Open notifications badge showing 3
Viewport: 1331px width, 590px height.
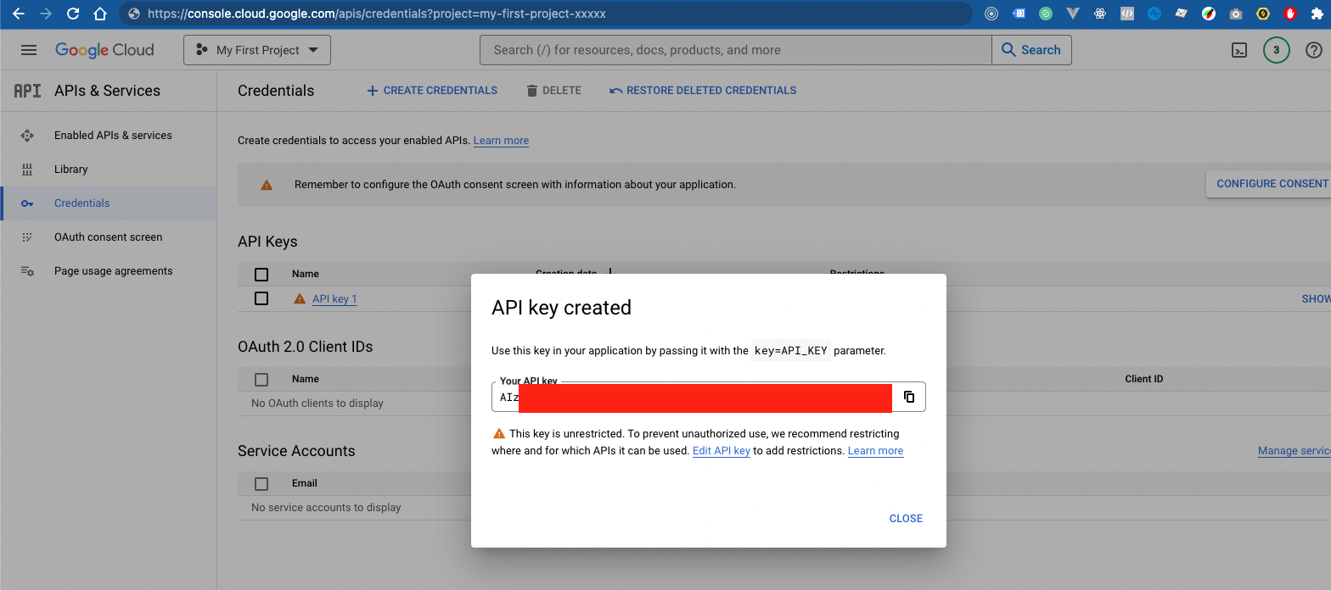click(x=1276, y=50)
